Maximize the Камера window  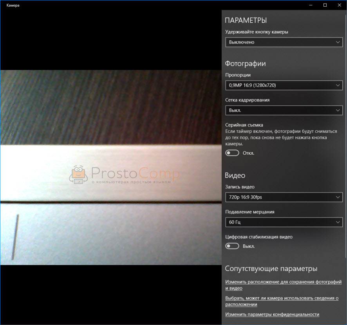(x=325, y=5)
